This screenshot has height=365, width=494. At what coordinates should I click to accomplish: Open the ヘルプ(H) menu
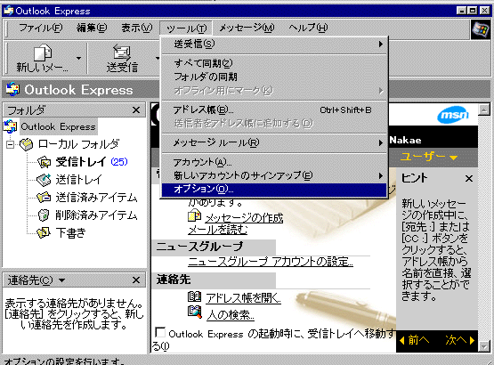pos(308,28)
